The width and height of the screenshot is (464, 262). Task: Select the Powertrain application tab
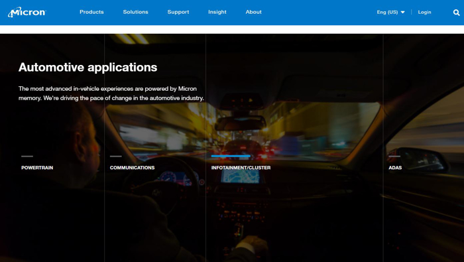37,168
